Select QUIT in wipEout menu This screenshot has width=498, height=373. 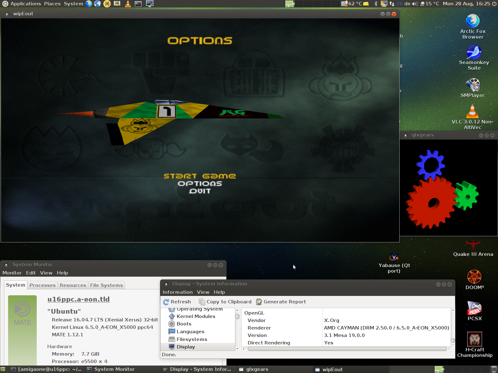click(200, 191)
